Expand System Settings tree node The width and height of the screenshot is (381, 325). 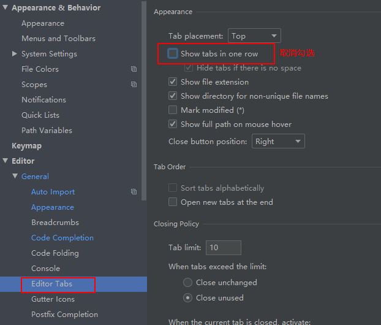click(x=15, y=54)
